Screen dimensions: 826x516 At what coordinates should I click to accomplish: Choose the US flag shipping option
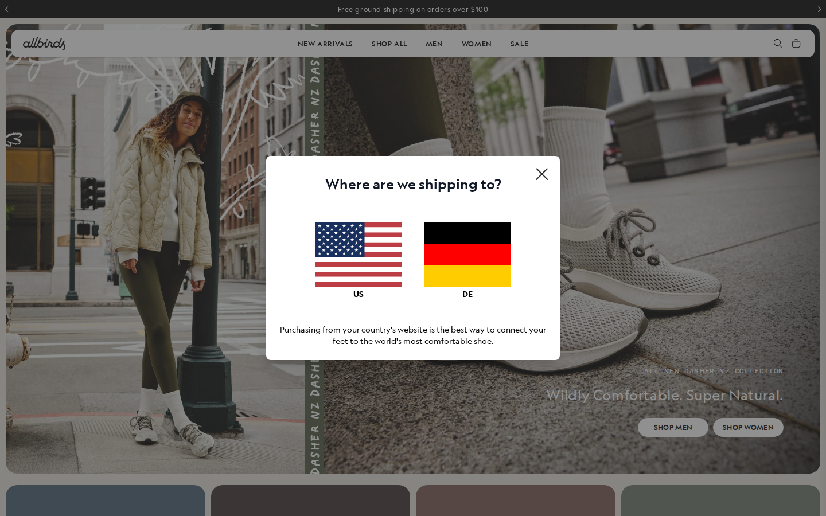359,255
